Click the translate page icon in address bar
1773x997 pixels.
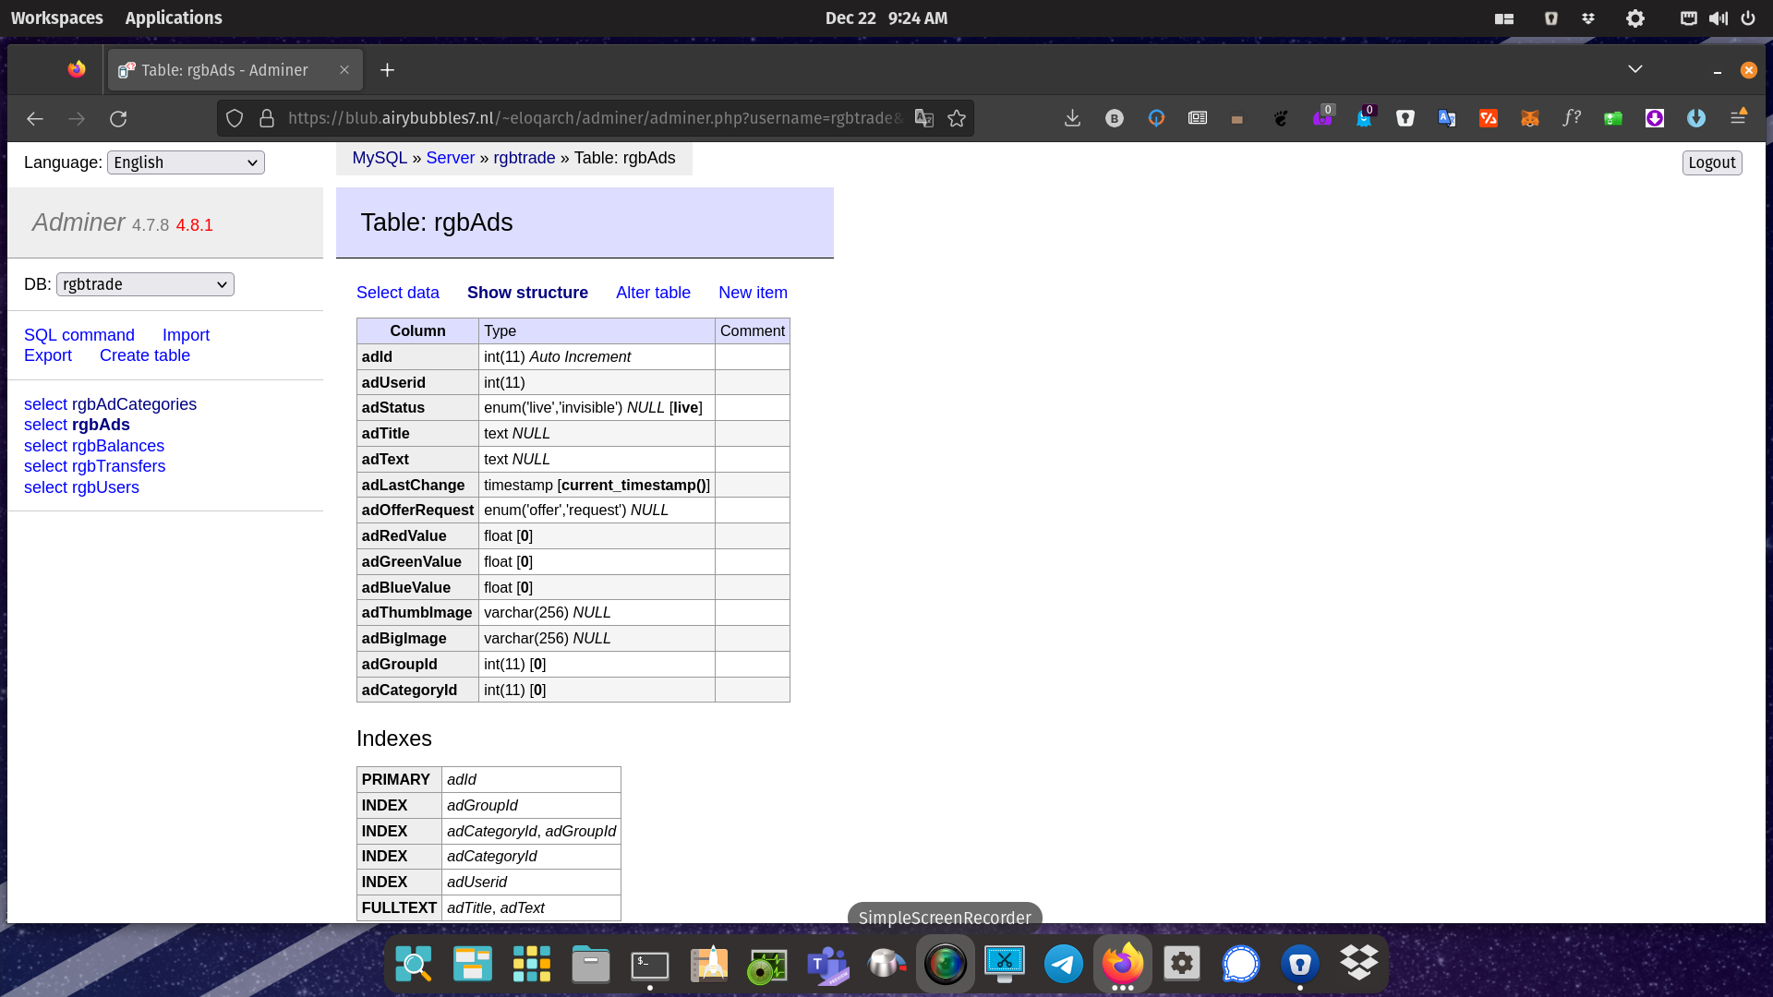pyautogui.click(x=923, y=118)
